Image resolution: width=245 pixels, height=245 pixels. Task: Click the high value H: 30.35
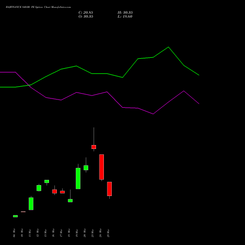125,13
